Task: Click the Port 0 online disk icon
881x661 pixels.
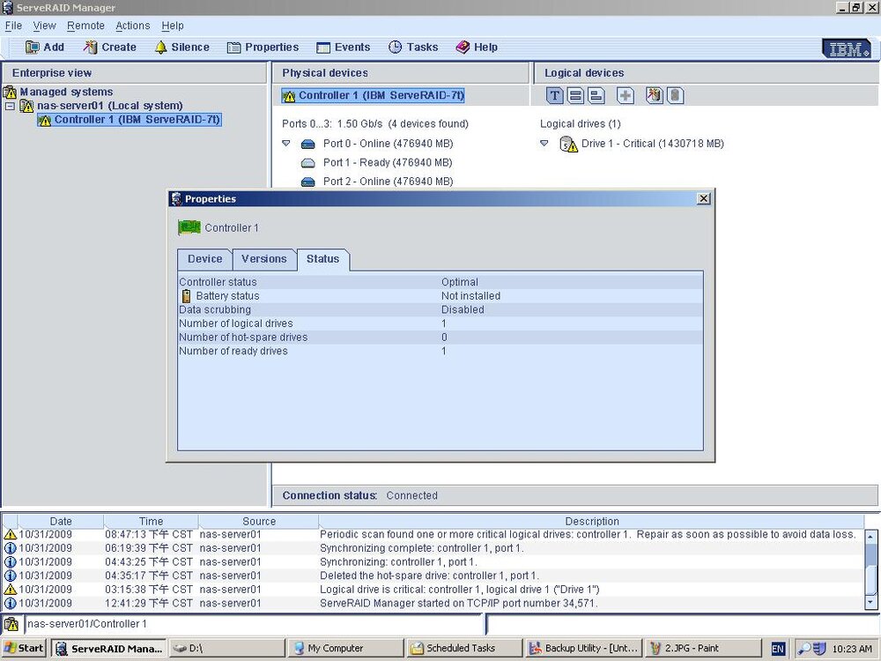Action: (307, 145)
